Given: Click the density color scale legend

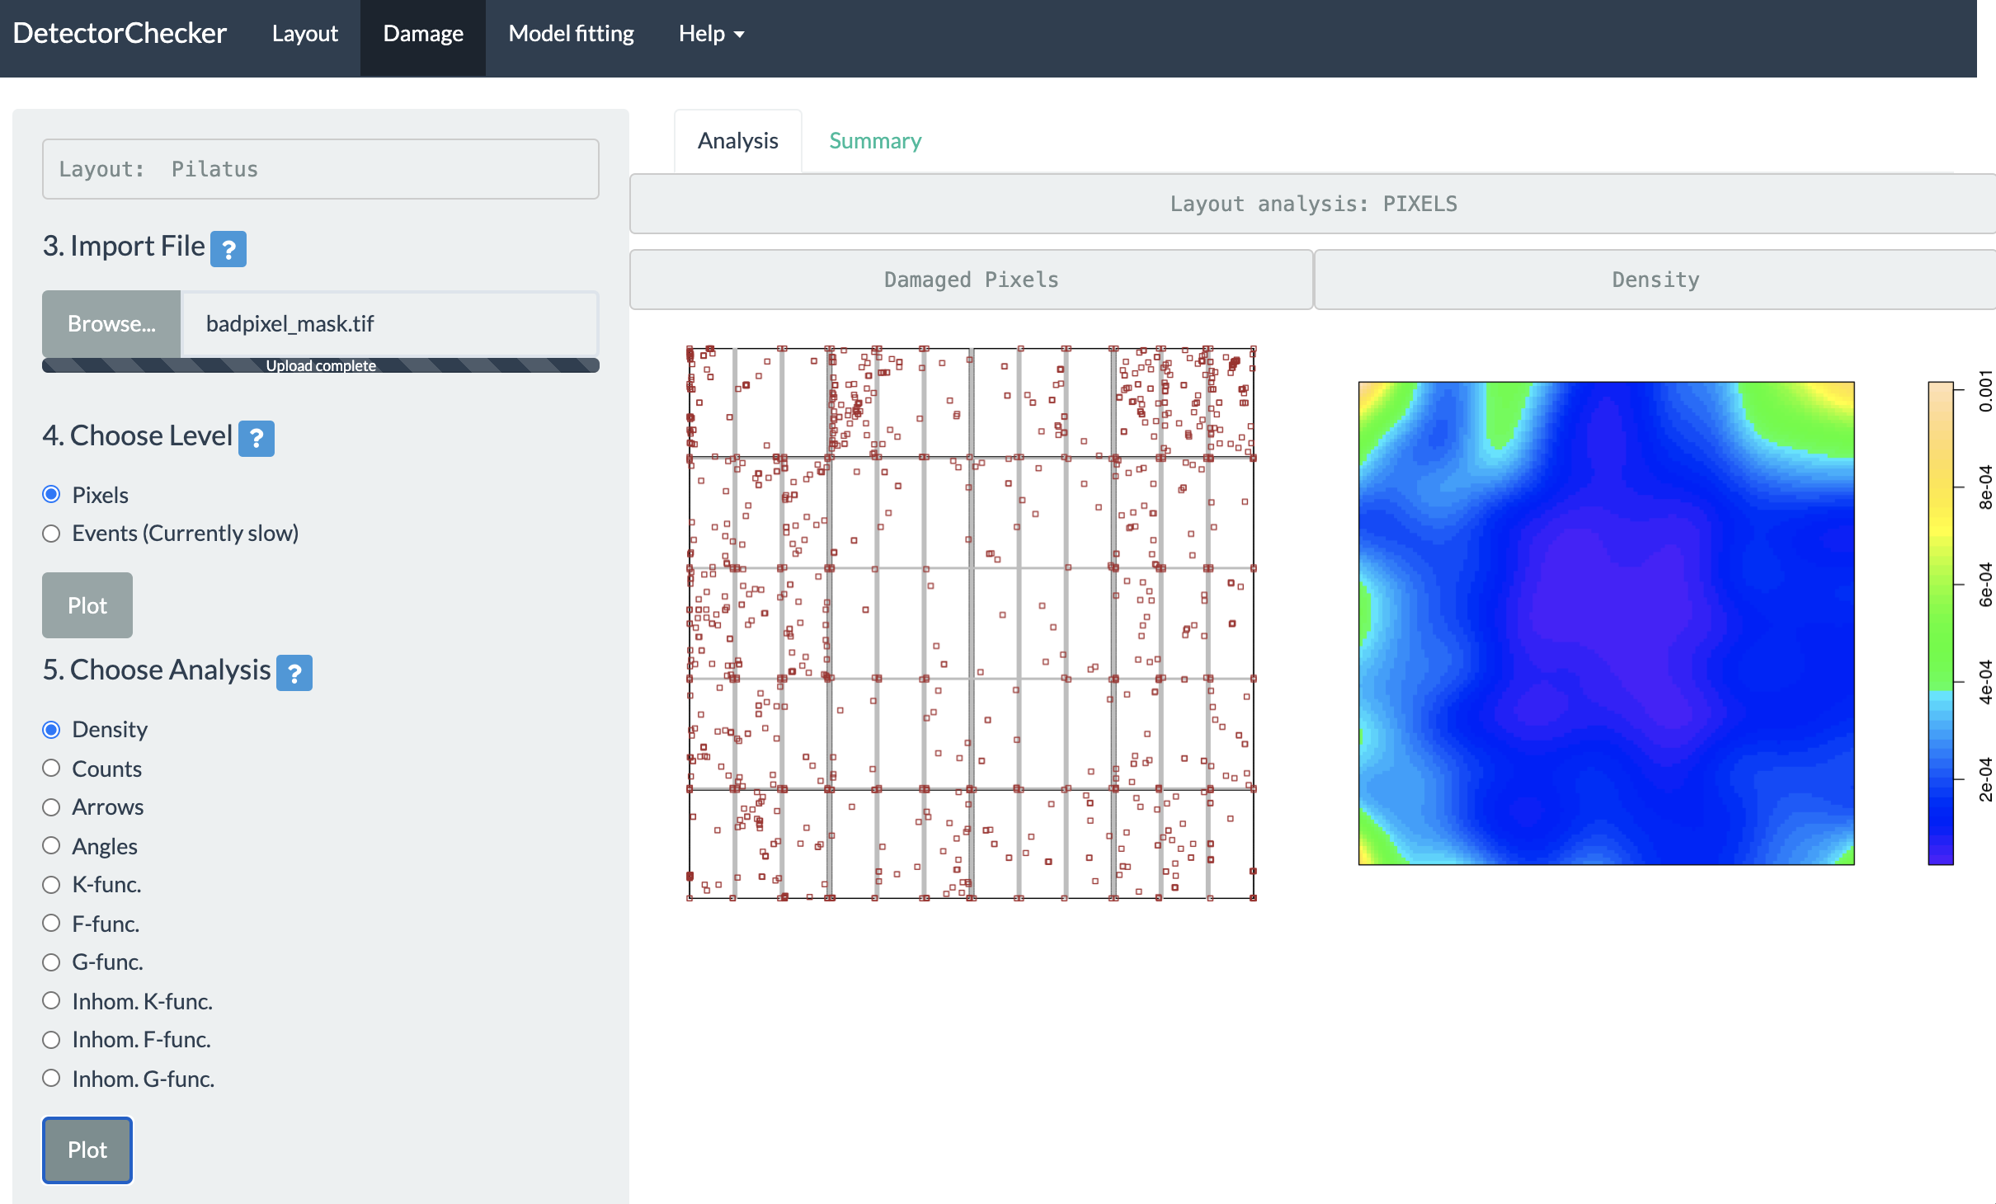Looking at the screenshot, I should [x=1940, y=623].
